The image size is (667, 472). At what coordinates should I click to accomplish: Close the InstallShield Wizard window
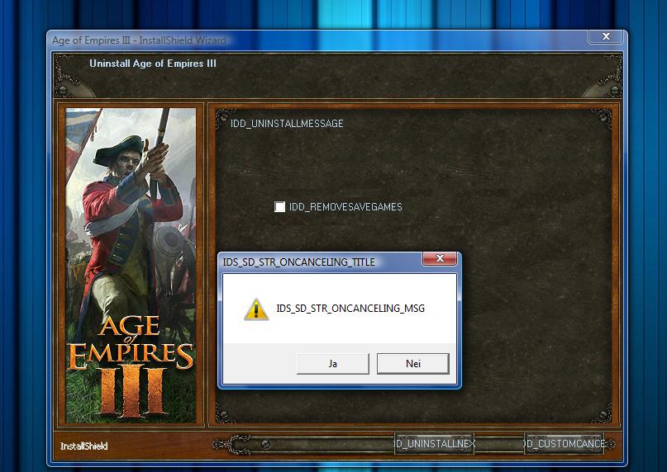point(606,36)
